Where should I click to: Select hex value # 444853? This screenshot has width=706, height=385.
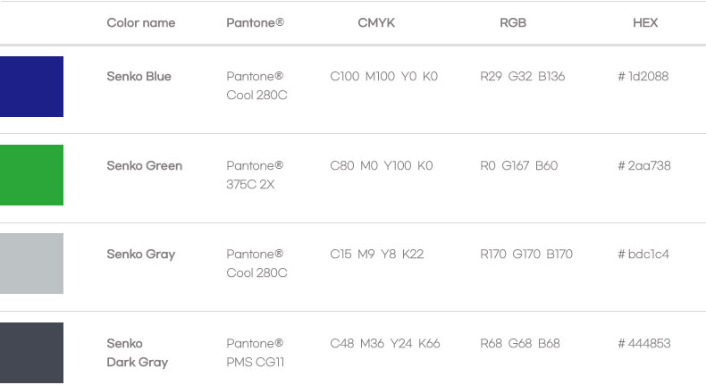[643, 343]
